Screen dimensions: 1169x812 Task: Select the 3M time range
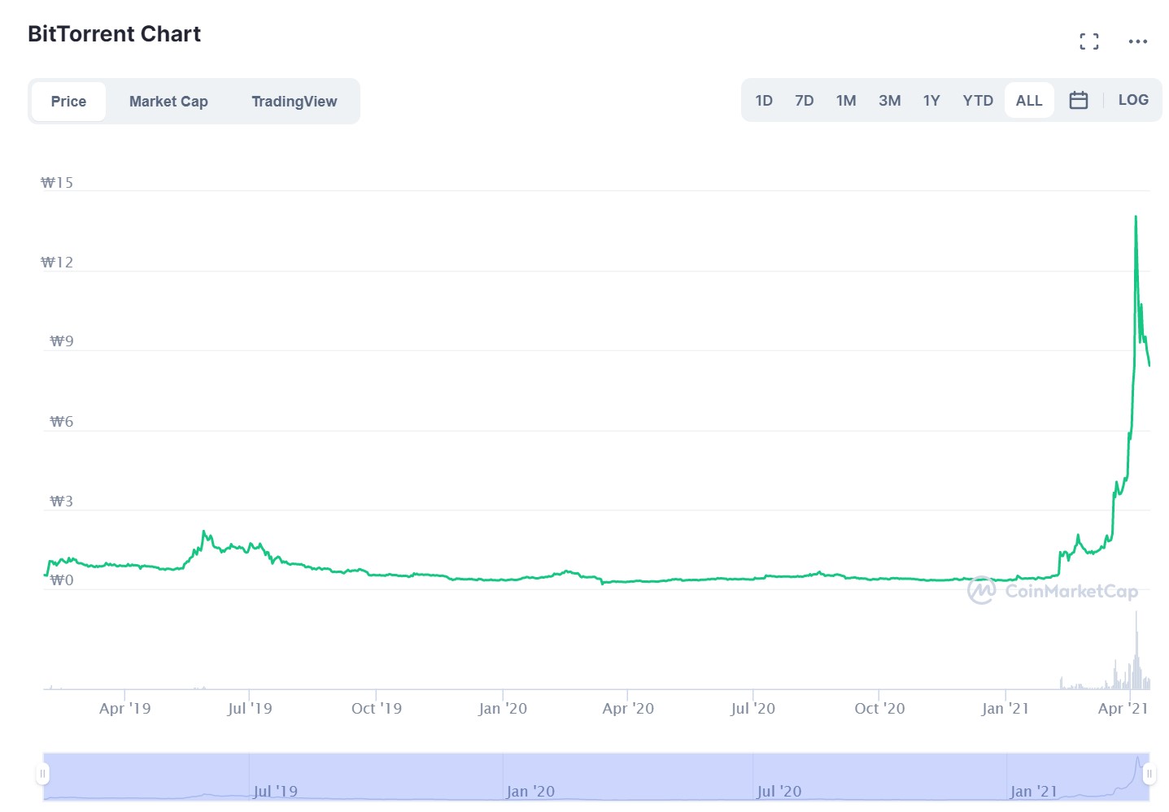(x=889, y=101)
